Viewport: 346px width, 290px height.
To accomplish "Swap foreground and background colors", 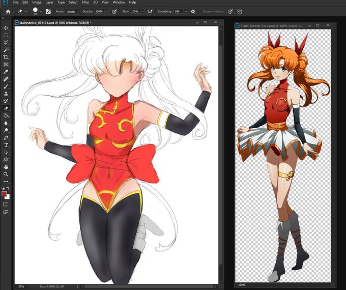I will tap(8, 188).
